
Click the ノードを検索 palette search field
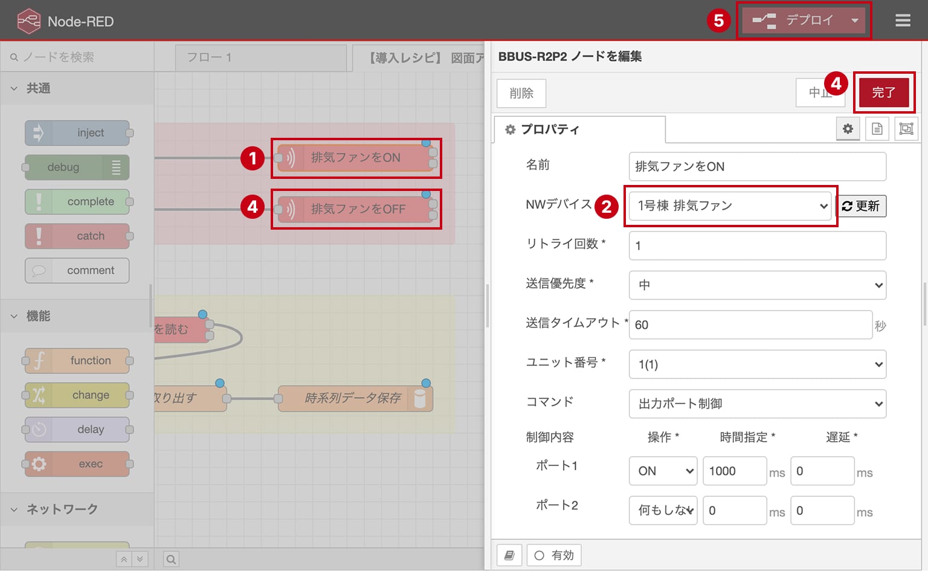click(77, 57)
